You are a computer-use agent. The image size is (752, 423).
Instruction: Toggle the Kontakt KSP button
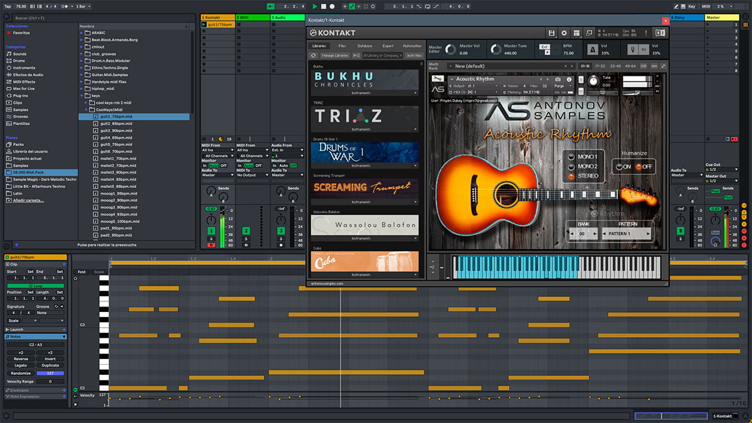644,66
